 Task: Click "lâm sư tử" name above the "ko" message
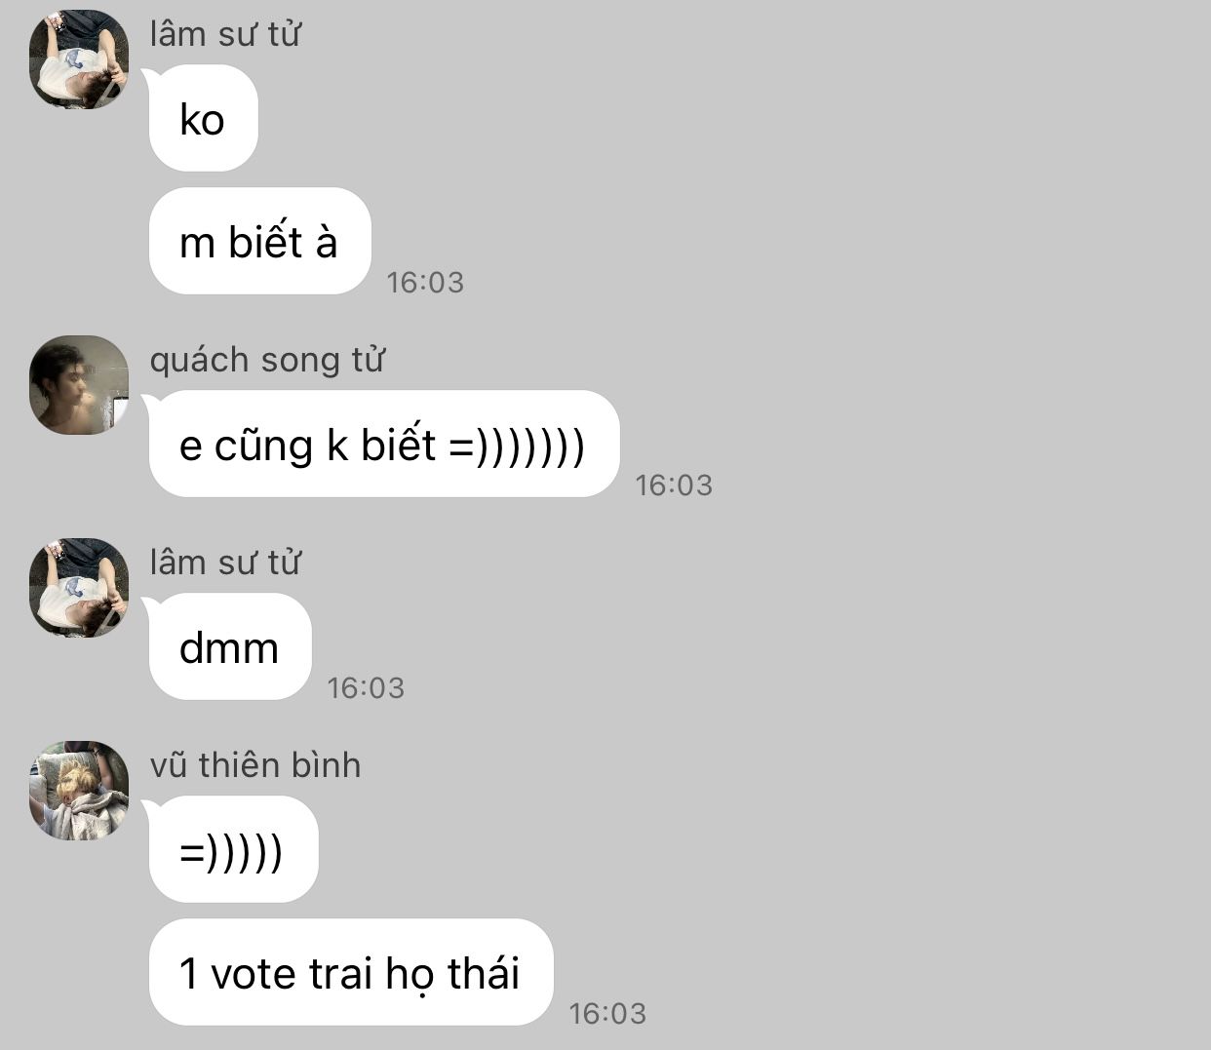(224, 34)
